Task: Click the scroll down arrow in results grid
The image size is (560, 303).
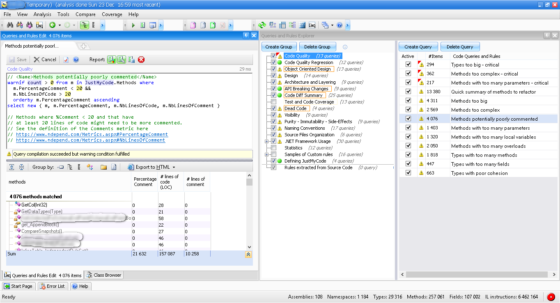Action: 249,247
